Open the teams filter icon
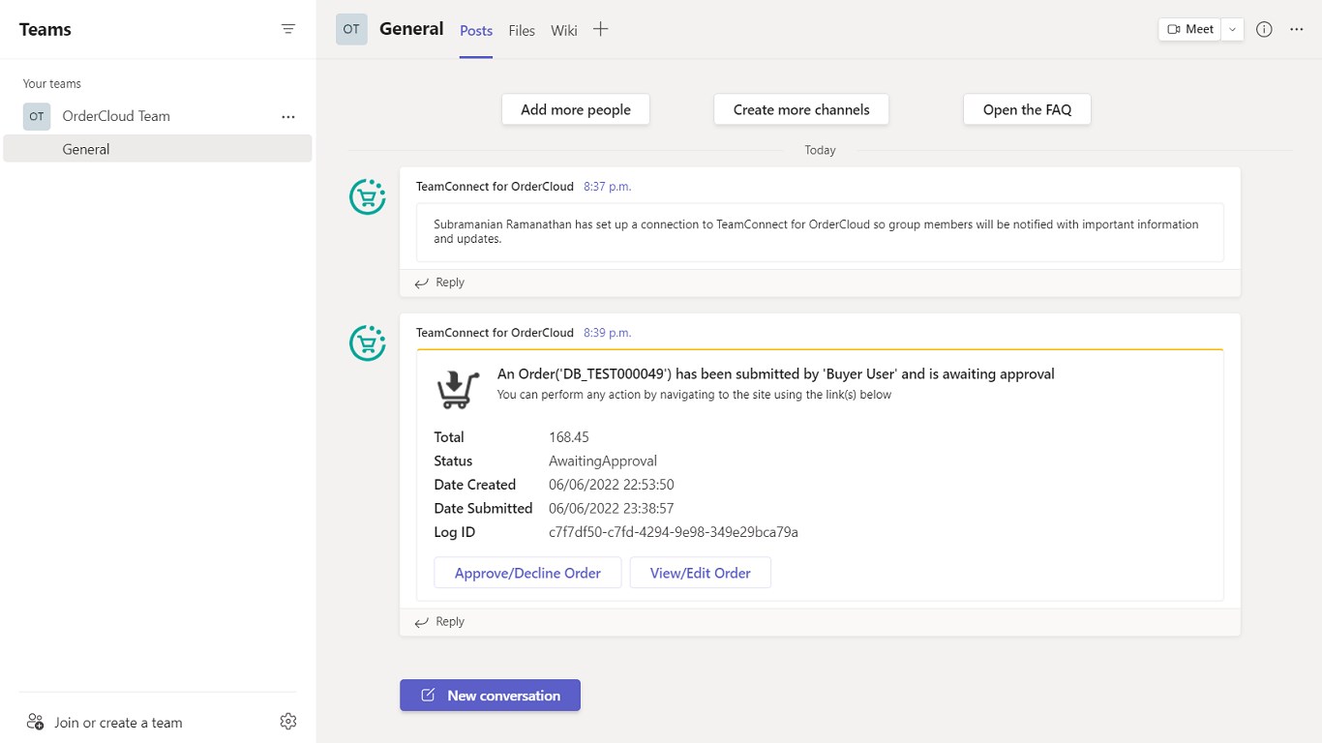This screenshot has height=743, width=1322. pos(287,29)
